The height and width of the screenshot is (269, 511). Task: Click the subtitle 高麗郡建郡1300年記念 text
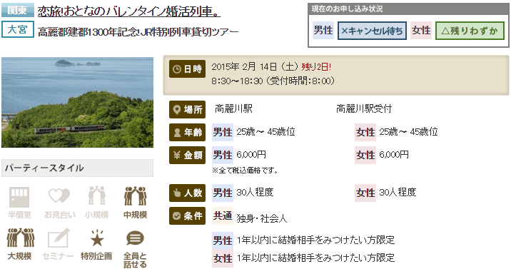coord(90,32)
